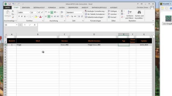Apply the borders icon in Schriftart

click(x=30, y=17)
